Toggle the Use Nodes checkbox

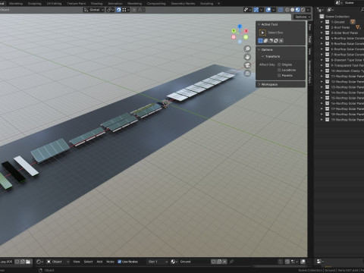(120, 262)
